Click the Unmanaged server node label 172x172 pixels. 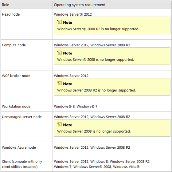22,117
